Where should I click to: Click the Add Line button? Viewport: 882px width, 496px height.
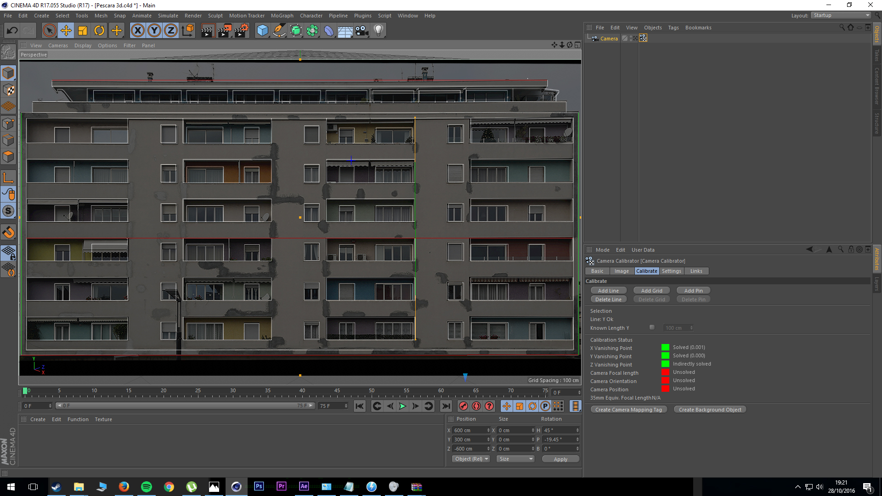(608, 291)
